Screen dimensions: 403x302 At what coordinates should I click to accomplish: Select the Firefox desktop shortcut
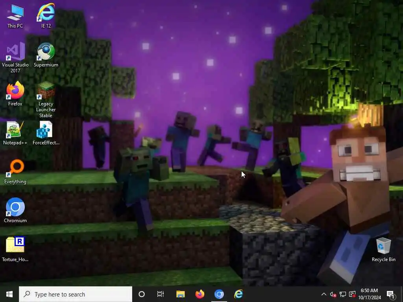click(15, 94)
